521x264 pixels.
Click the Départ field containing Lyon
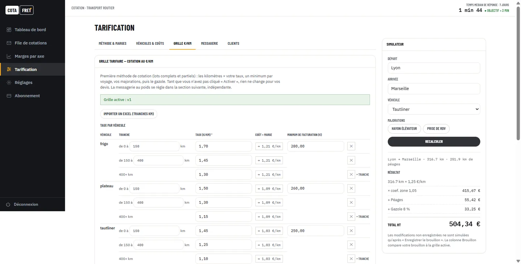click(x=434, y=68)
